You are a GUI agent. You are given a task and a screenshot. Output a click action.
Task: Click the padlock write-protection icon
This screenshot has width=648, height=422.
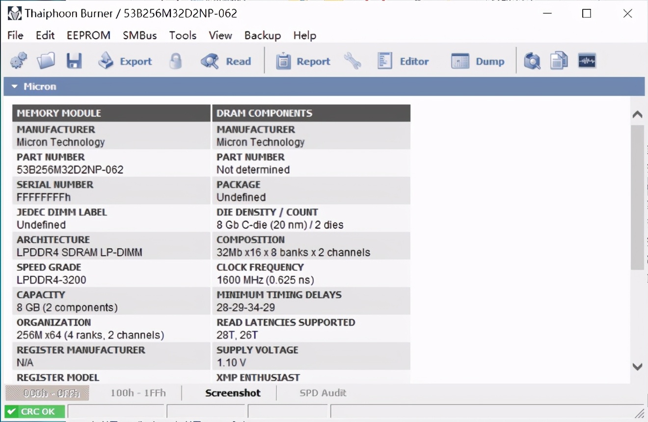(x=175, y=61)
